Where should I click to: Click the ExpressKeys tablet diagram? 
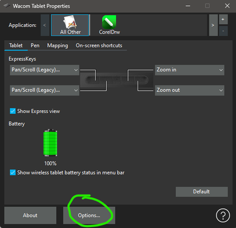117,80
